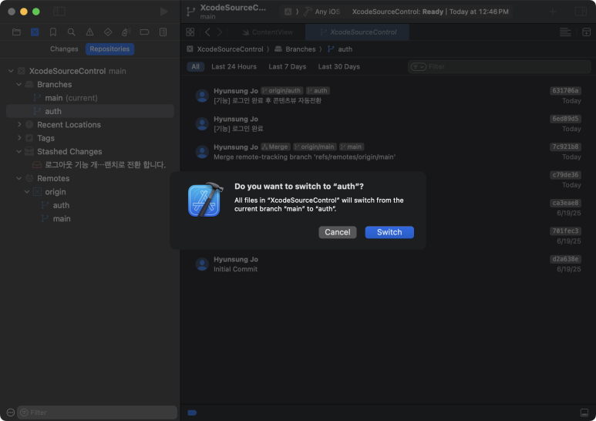Select the XcodeSourceControl editor tab
The image size is (596, 421).
click(x=357, y=32)
